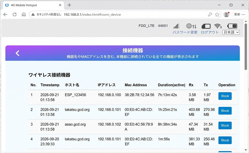Select Tx value 31.54 MB
249x153 pixels.
coord(208,127)
